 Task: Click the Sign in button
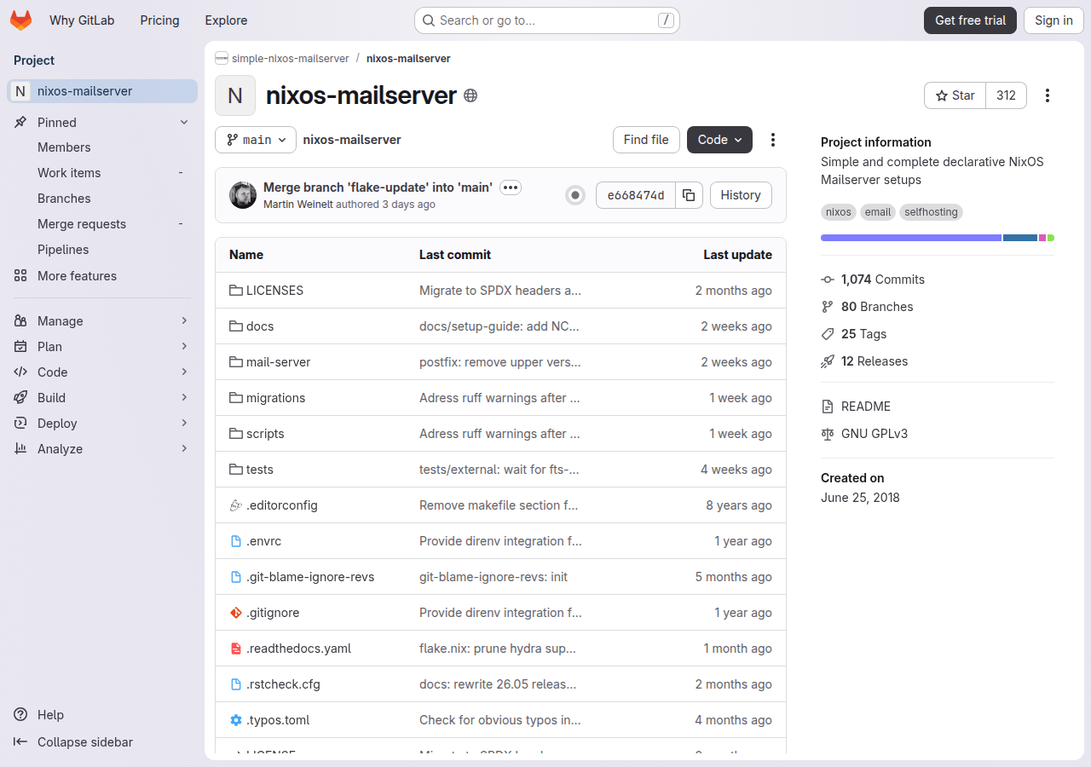(1053, 20)
